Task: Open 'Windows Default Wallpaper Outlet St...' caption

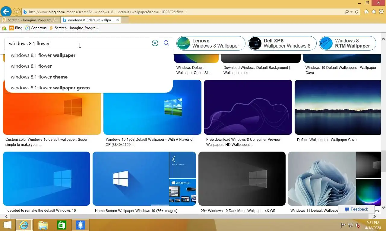Action: (x=194, y=70)
